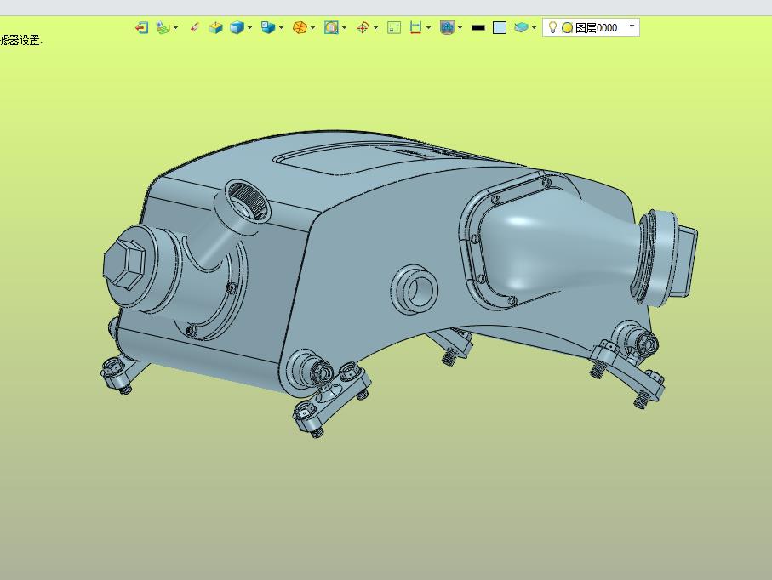Click the light blue color swatch

[500, 27]
